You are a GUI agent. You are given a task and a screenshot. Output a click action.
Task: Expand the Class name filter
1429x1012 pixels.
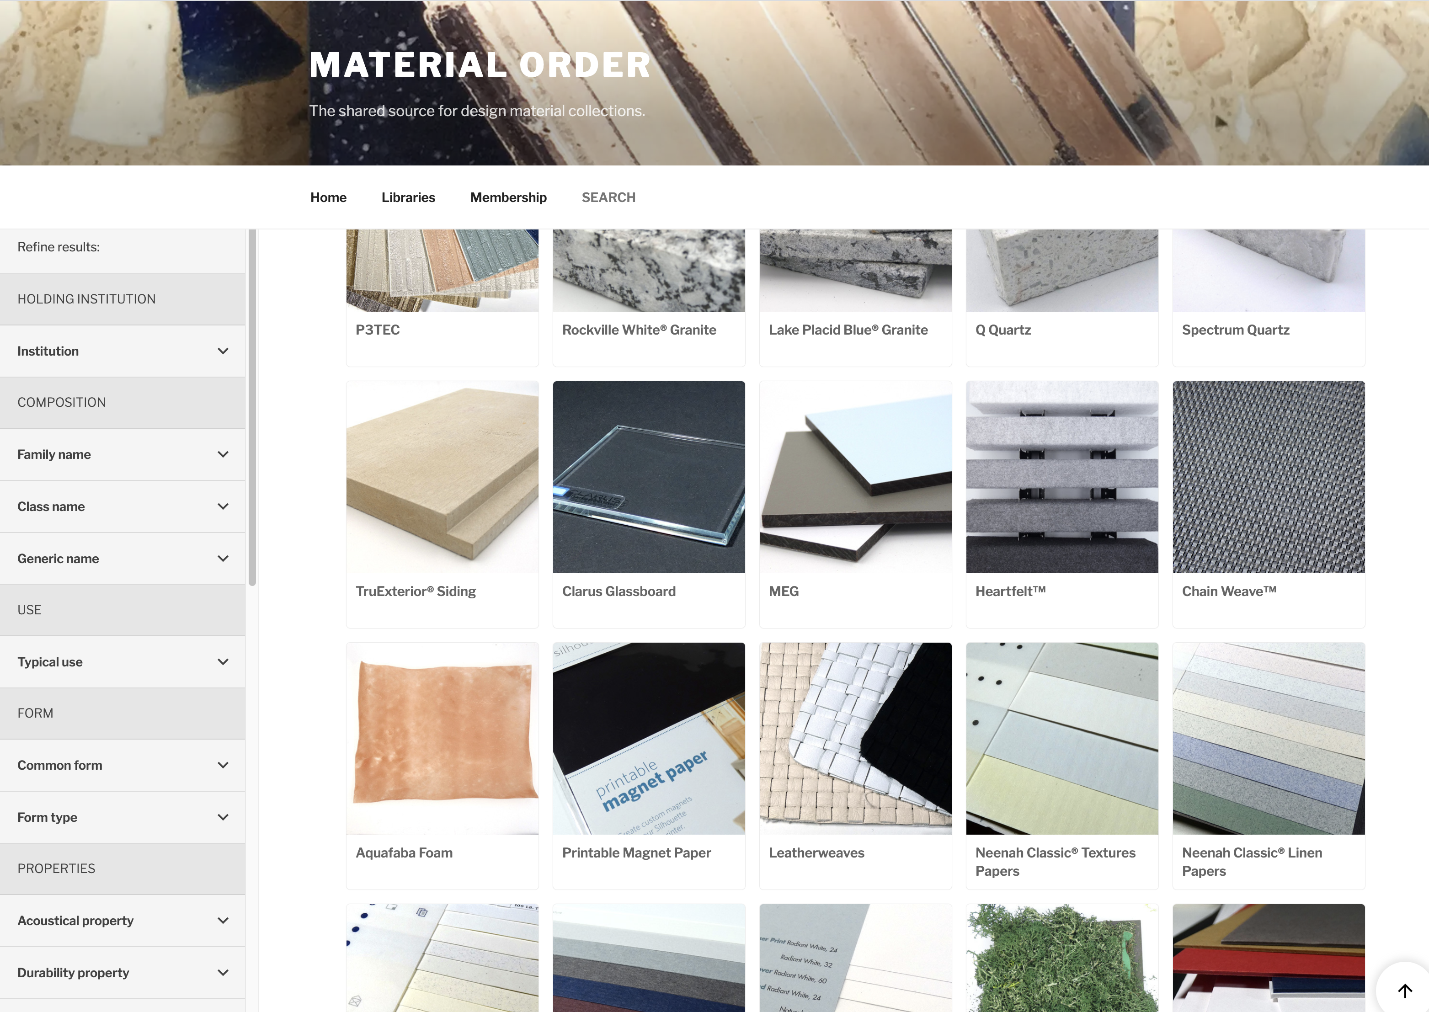[x=123, y=506]
